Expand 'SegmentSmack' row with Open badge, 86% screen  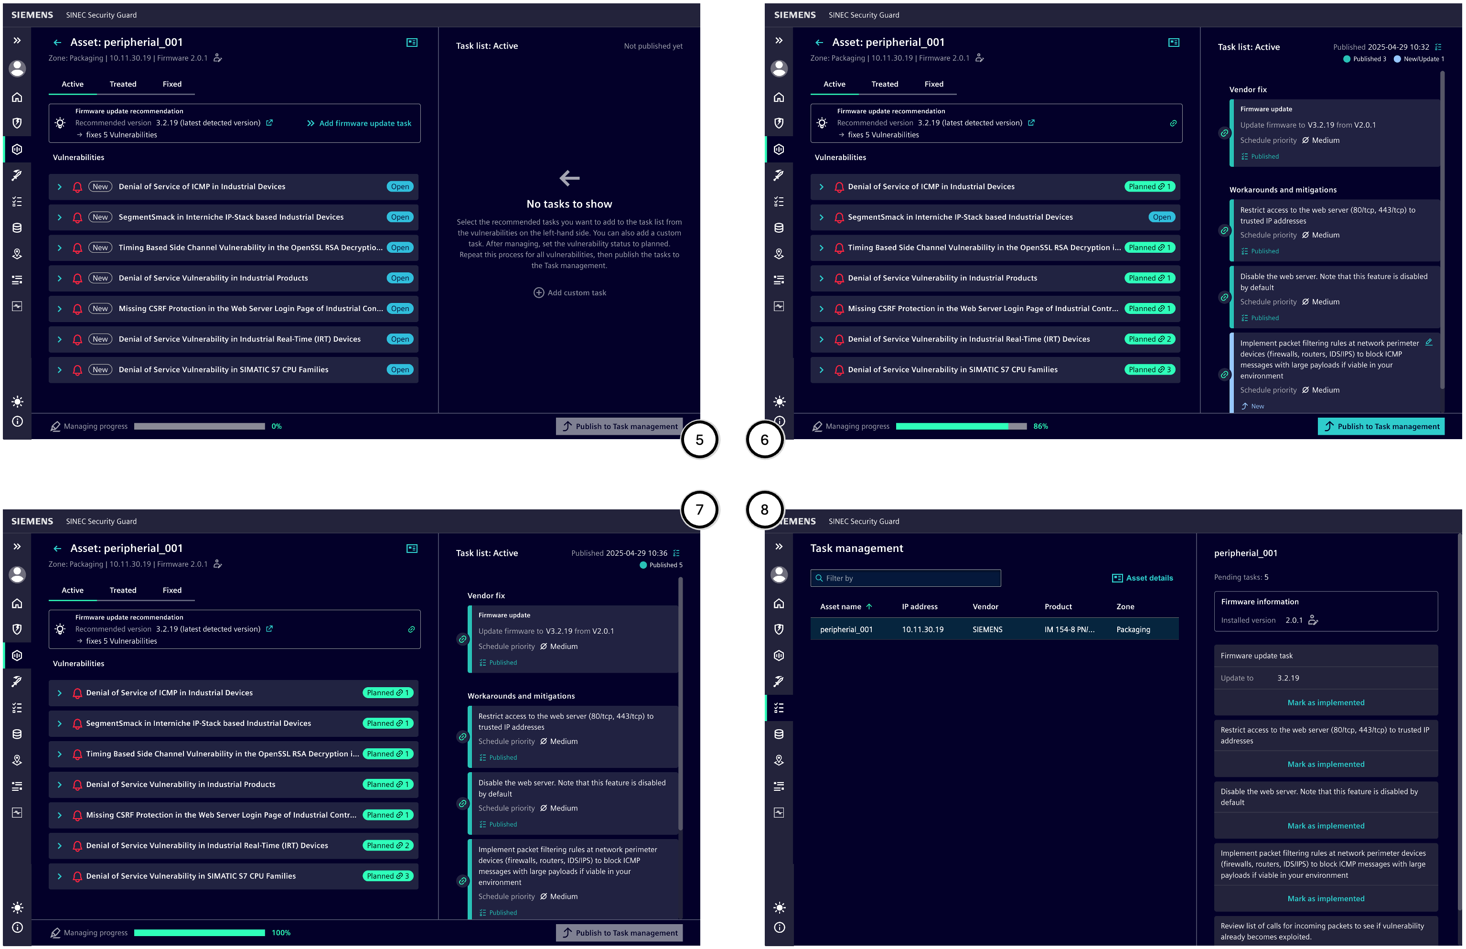pyautogui.click(x=821, y=217)
